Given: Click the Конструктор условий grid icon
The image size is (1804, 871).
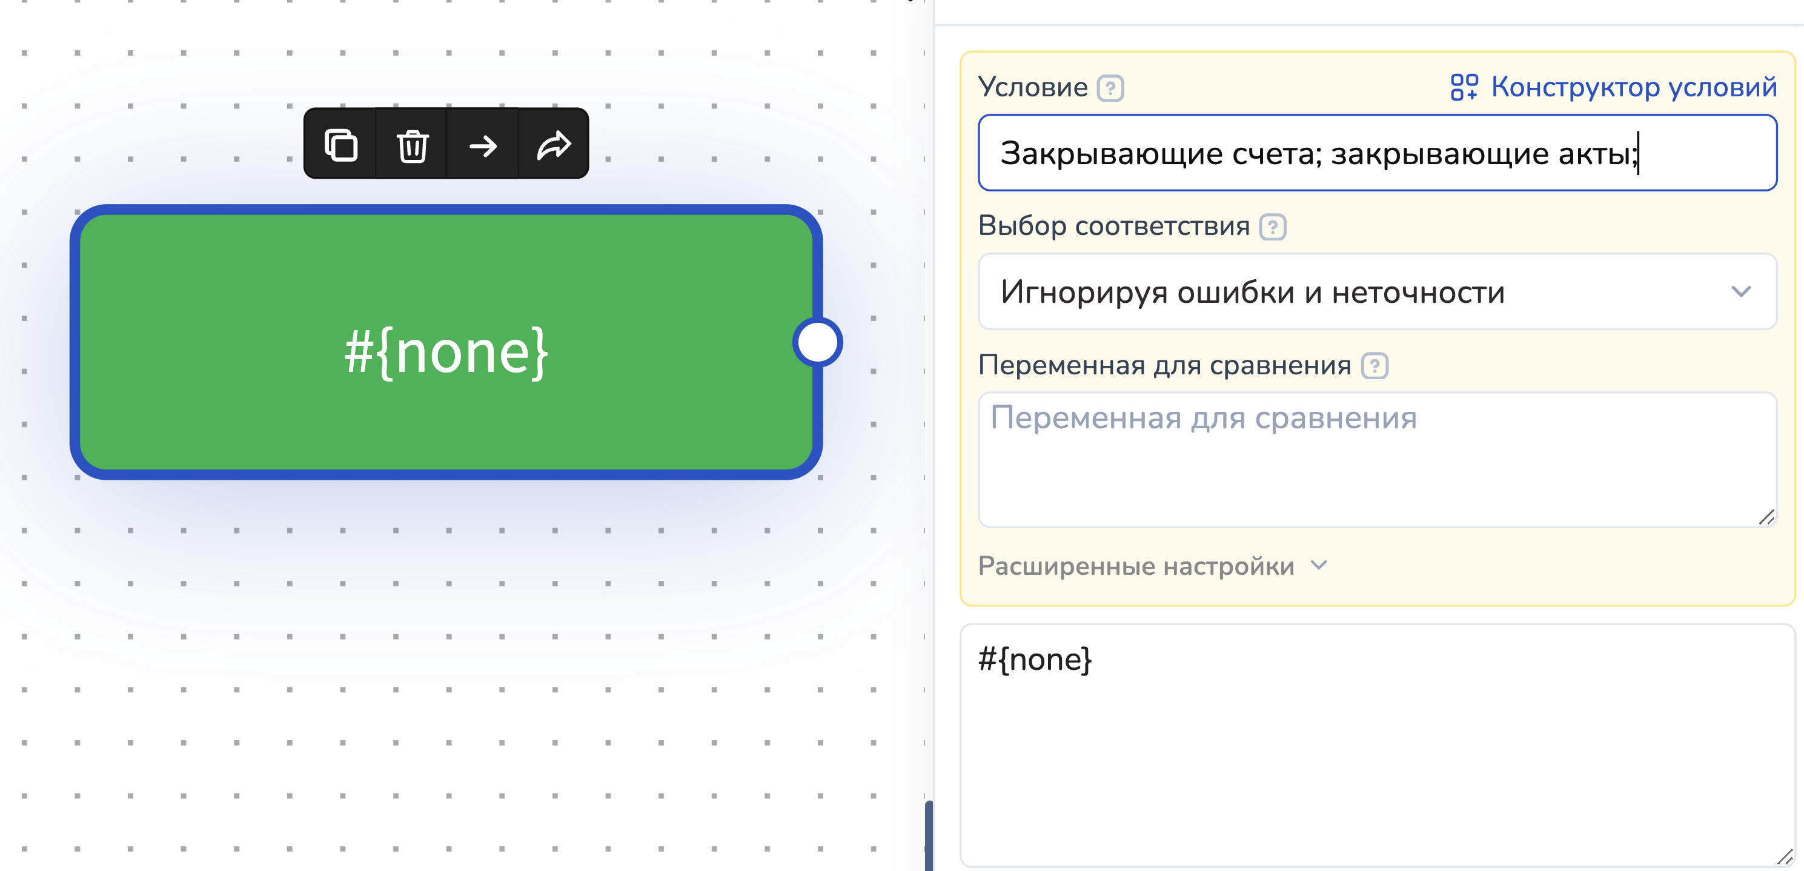Looking at the screenshot, I should pyautogui.click(x=1464, y=87).
